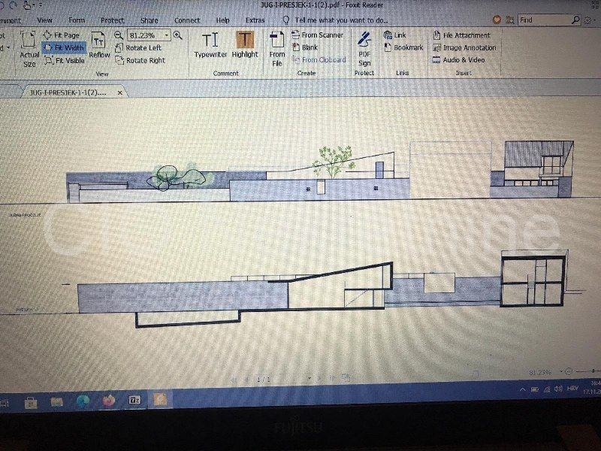The height and width of the screenshot is (451, 601).
Task: Open the PDF Sign tool
Action: (x=364, y=49)
